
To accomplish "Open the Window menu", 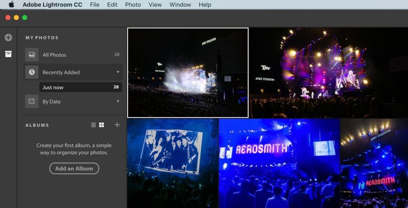I will [x=180, y=4].
